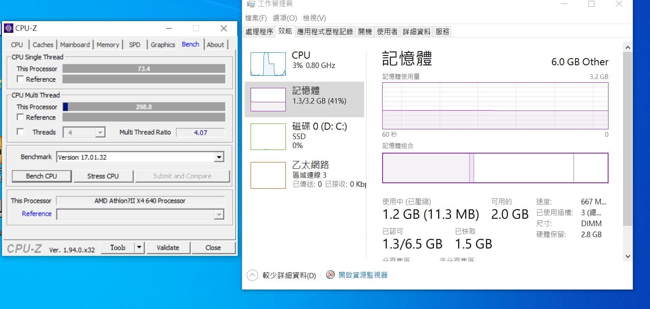
Task: Switch to the 服務 tab
Action: 442,32
